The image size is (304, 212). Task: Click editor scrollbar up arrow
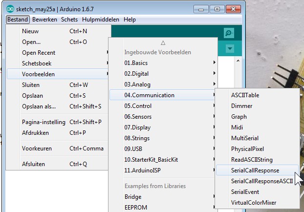pos(238,61)
